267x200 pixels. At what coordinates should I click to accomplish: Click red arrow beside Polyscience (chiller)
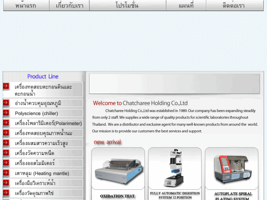6,113
